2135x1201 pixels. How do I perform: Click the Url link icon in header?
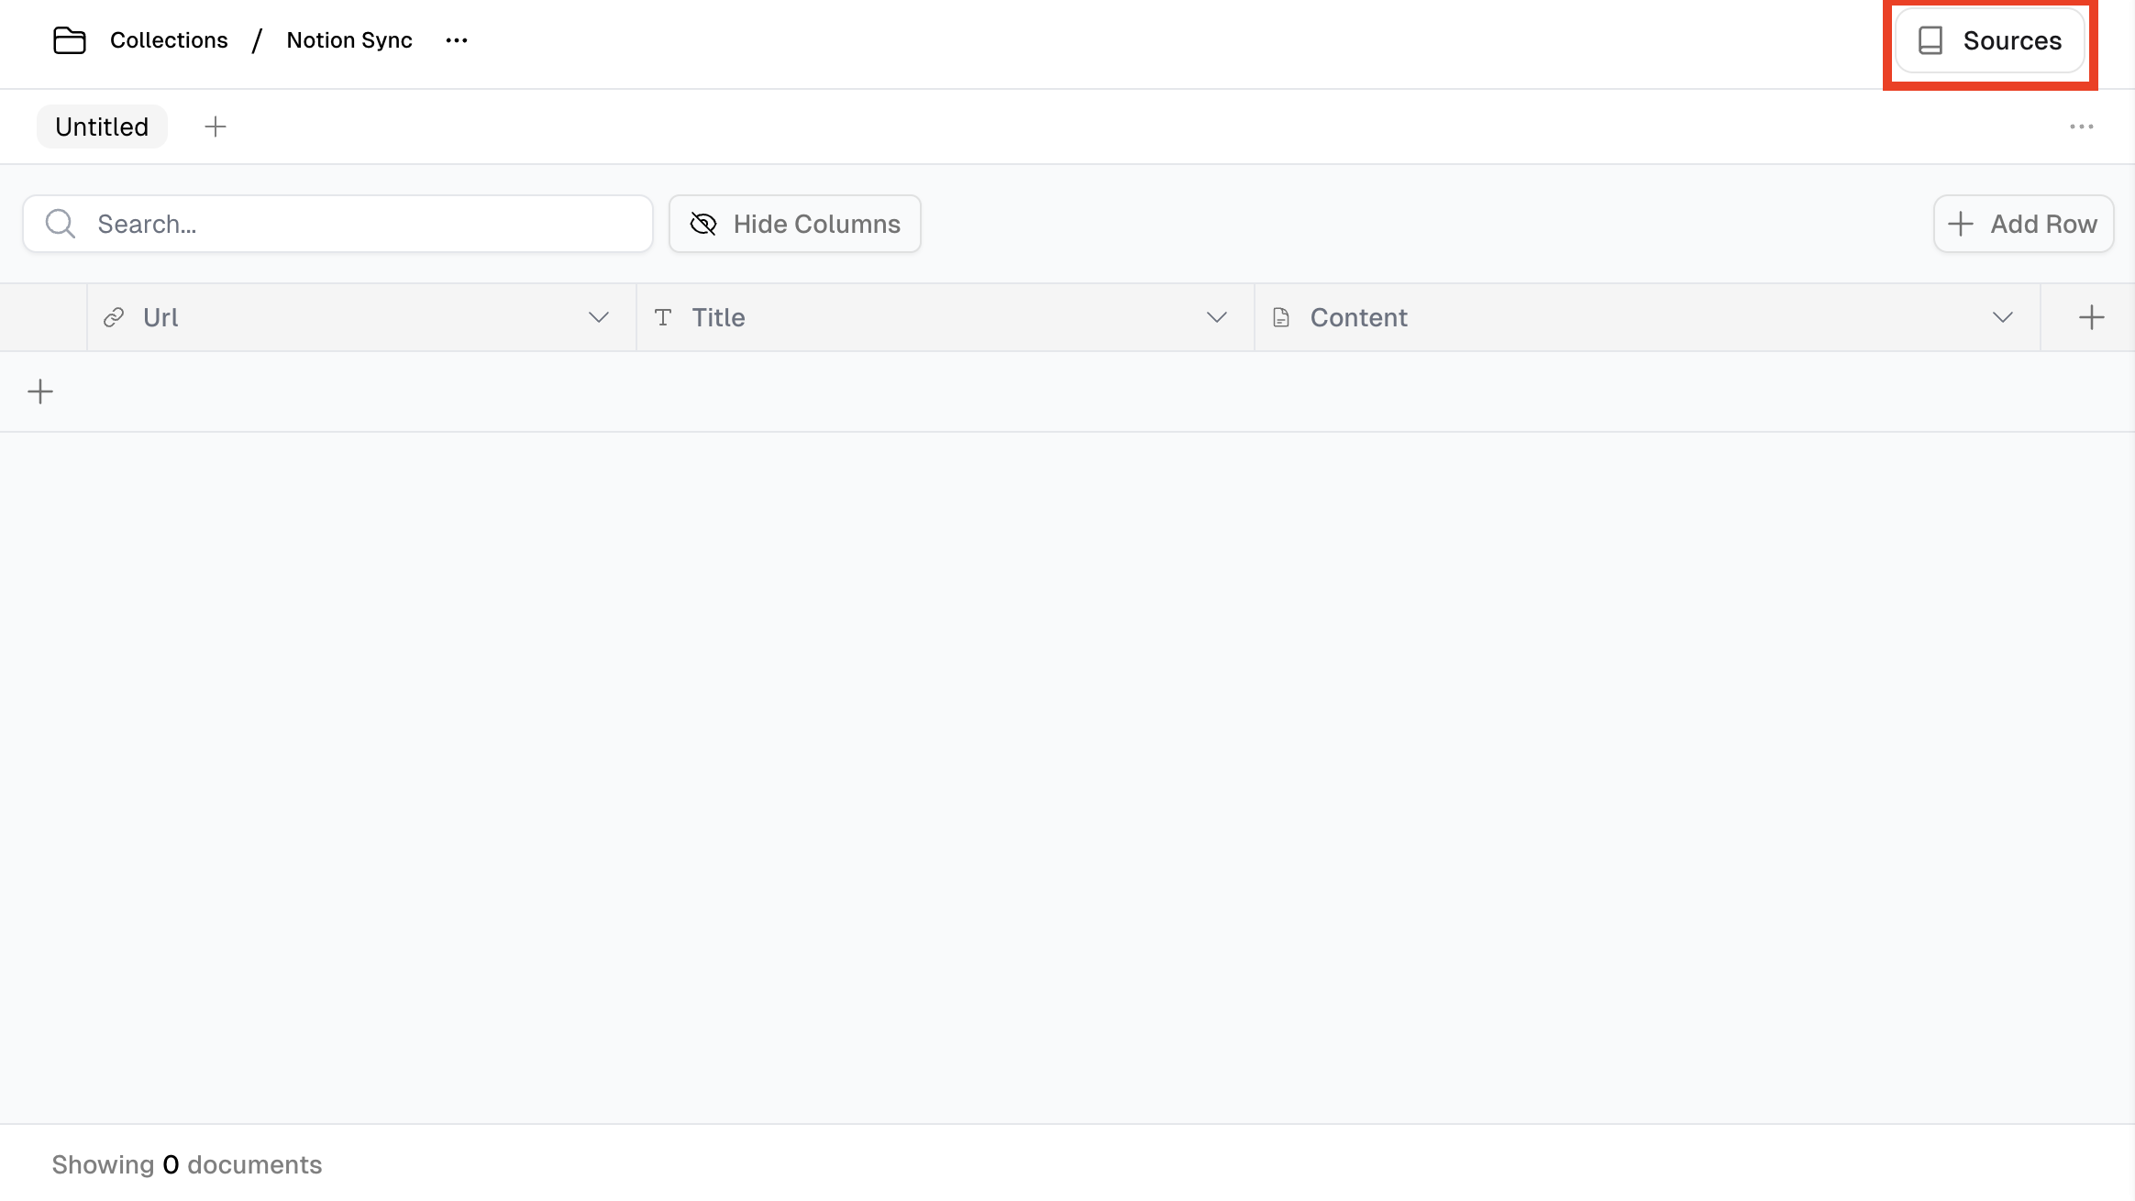pos(114,317)
